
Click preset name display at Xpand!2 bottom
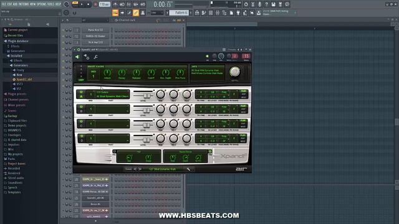(x=163, y=169)
